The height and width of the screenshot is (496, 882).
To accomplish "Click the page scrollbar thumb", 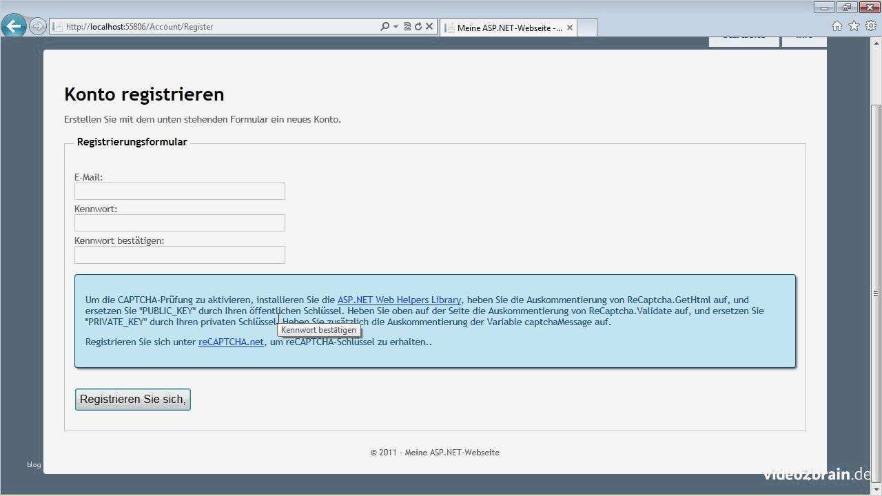I will (x=876, y=293).
